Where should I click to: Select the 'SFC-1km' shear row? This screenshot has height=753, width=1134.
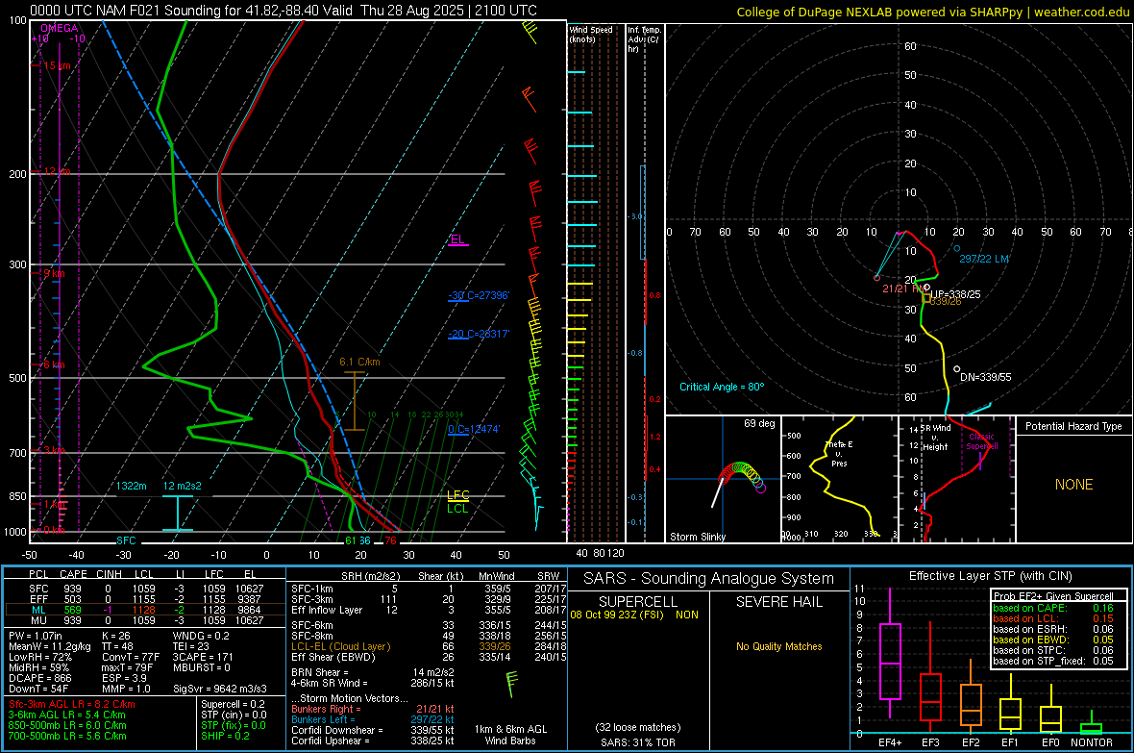click(x=429, y=589)
